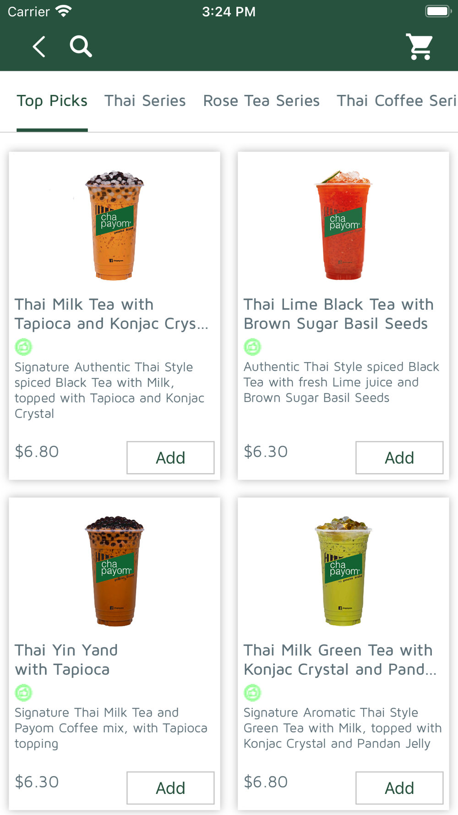Switch to the Rose Tea Series tab

click(261, 101)
